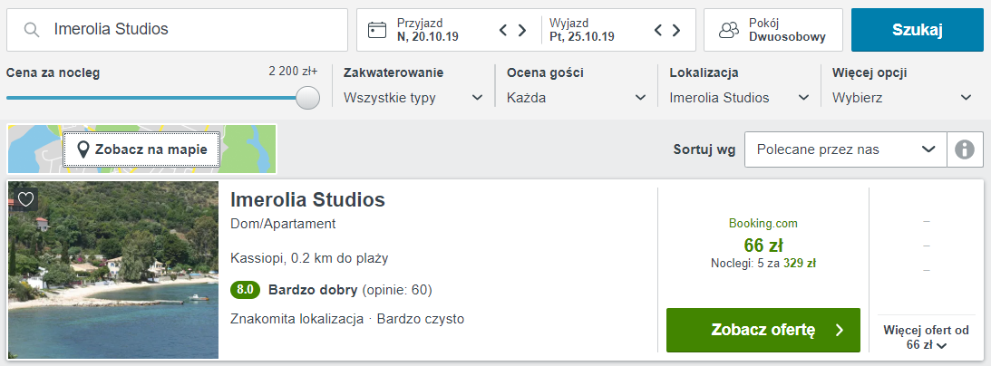The height and width of the screenshot is (366, 991).
Task: Go to previous arrival date arrow
Action: click(x=503, y=30)
